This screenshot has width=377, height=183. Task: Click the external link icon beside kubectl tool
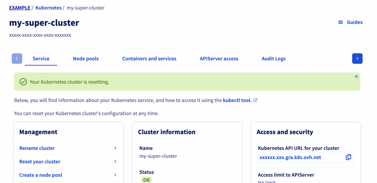[x=255, y=100]
